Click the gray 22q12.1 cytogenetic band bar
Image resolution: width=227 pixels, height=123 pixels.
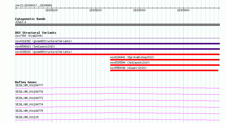click(117, 25)
